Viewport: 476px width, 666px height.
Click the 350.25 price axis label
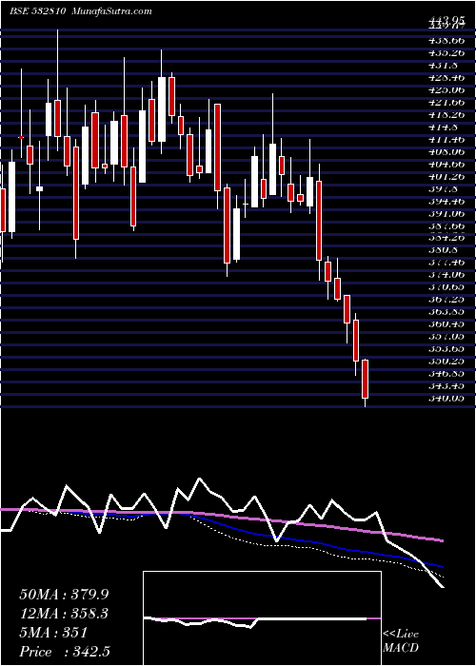445,361
